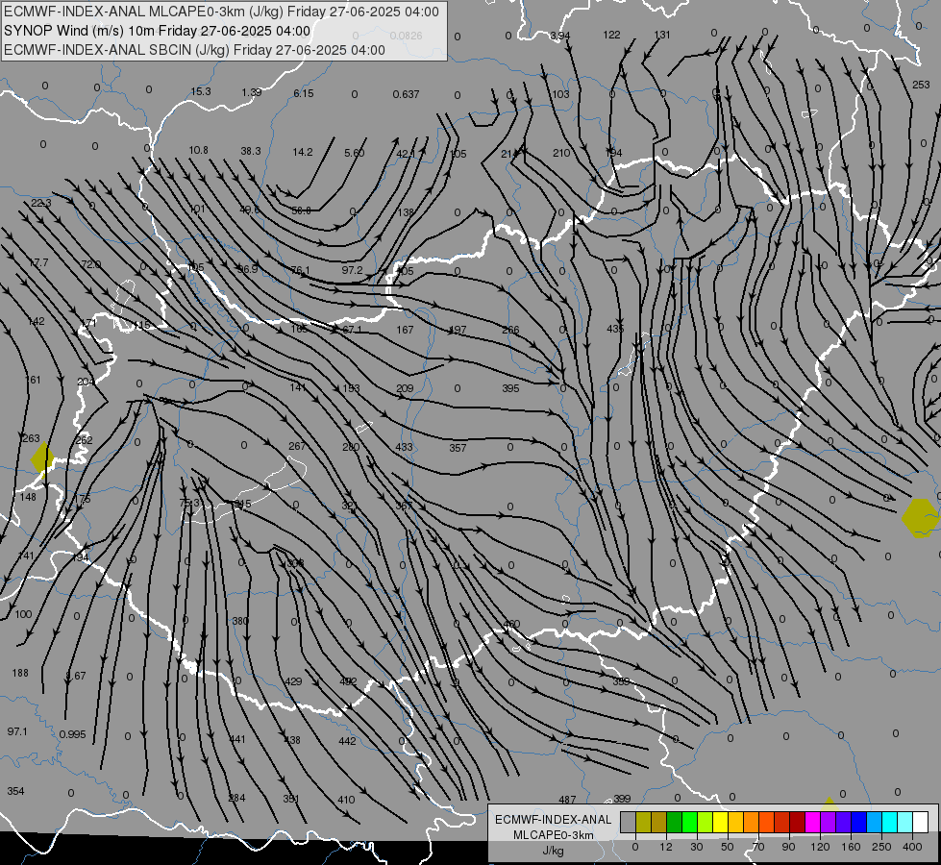
Task: Click the legend scale label 400
Action: [912, 847]
